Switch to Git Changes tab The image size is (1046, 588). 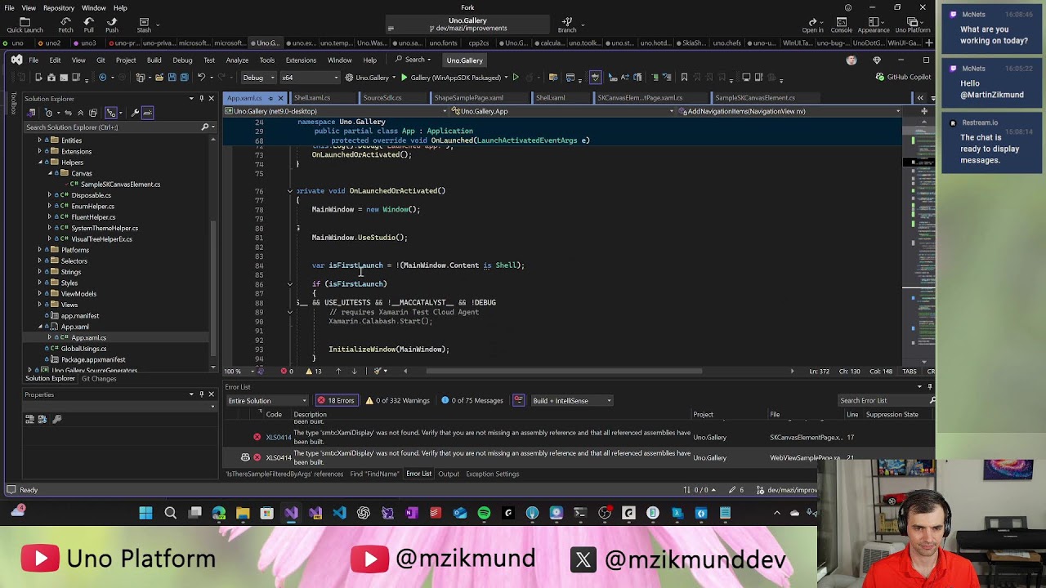click(x=99, y=379)
